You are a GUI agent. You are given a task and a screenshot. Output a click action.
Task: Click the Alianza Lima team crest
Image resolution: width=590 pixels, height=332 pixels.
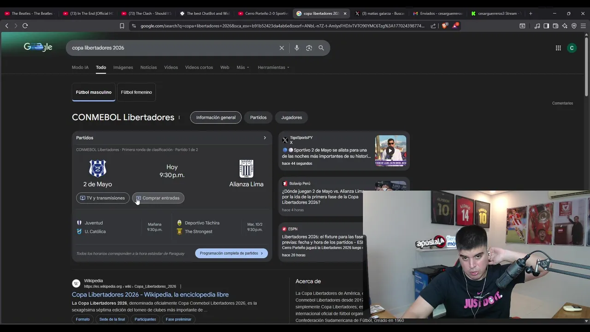(x=247, y=169)
